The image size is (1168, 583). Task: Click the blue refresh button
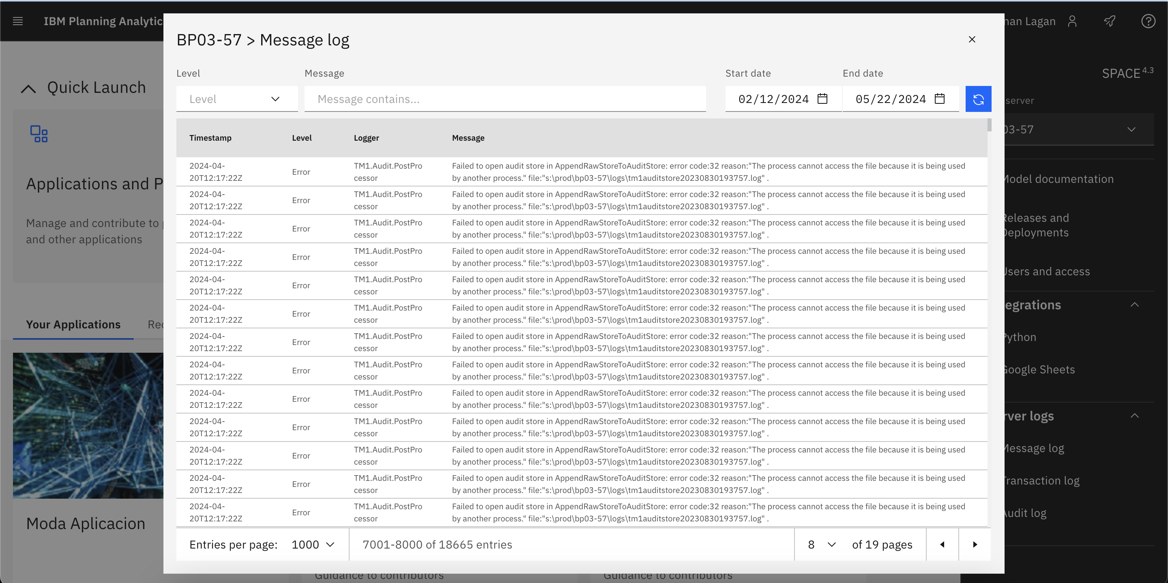pyautogui.click(x=978, y=99)
